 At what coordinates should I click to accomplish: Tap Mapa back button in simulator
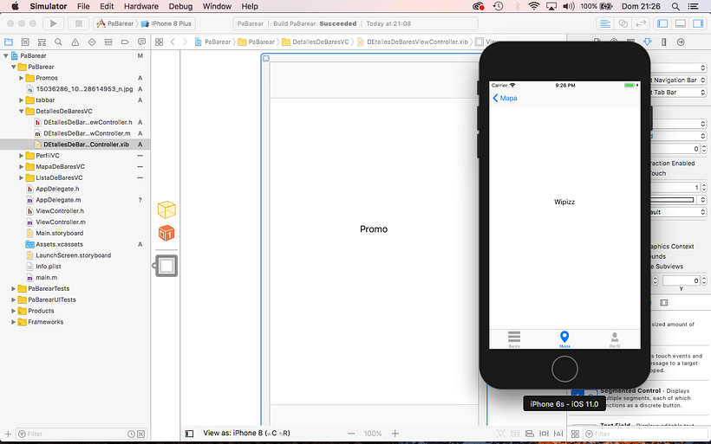[505, 98]
